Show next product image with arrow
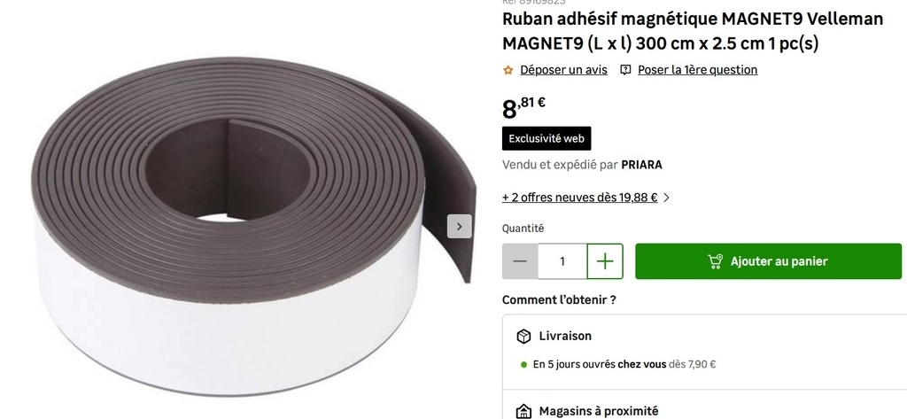Image resolution: width=907 pixels, height=419 pixels. click(460, 226)
